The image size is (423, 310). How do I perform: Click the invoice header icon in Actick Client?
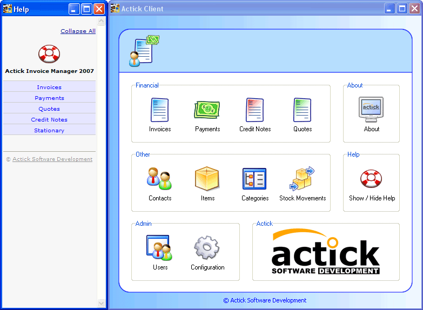(144, 51)
